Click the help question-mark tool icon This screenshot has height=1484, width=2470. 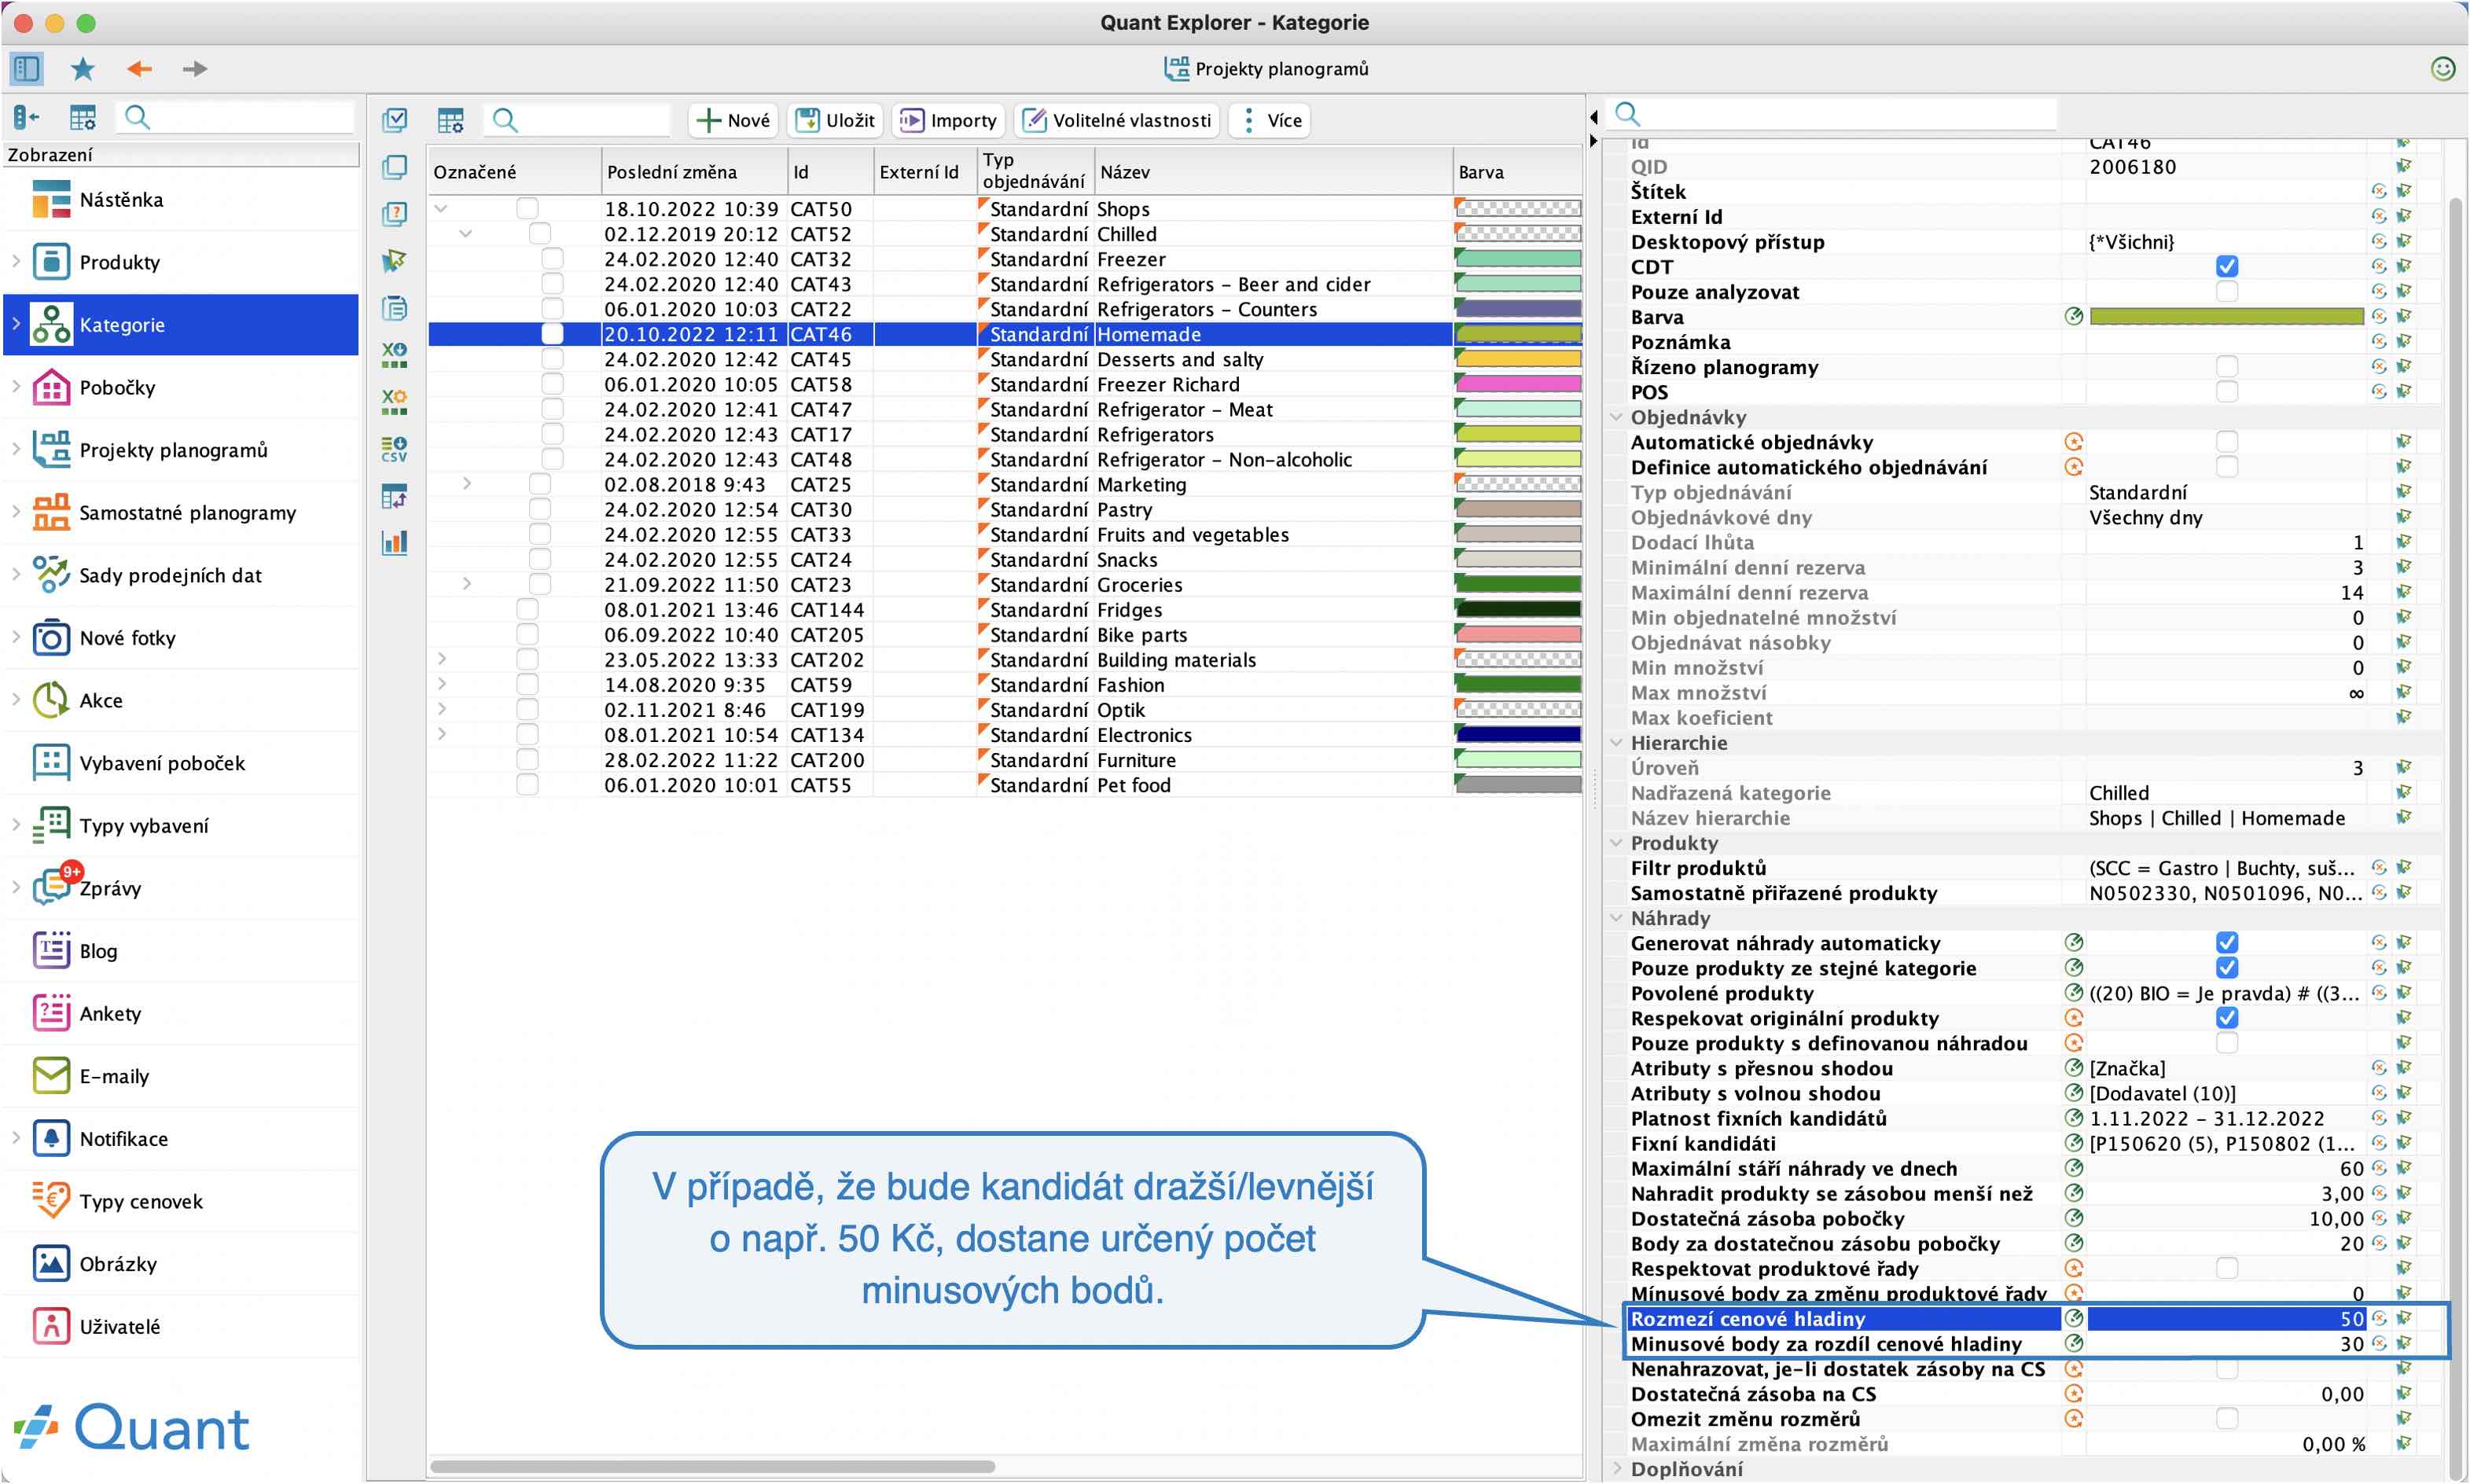tap(395, 213)
